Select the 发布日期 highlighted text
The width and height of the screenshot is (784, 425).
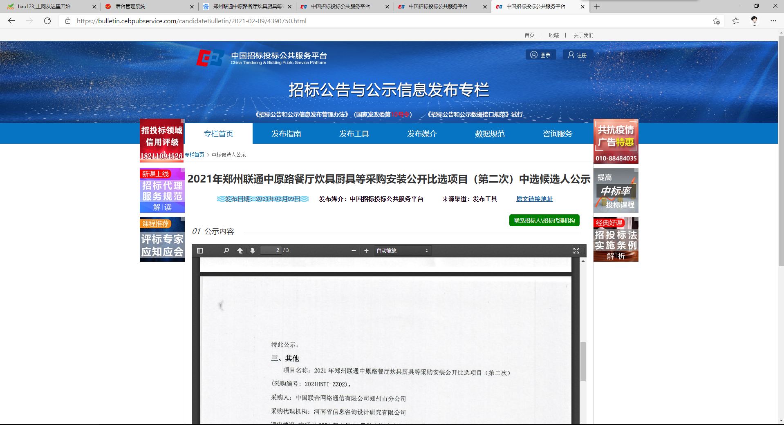(262, 199)
